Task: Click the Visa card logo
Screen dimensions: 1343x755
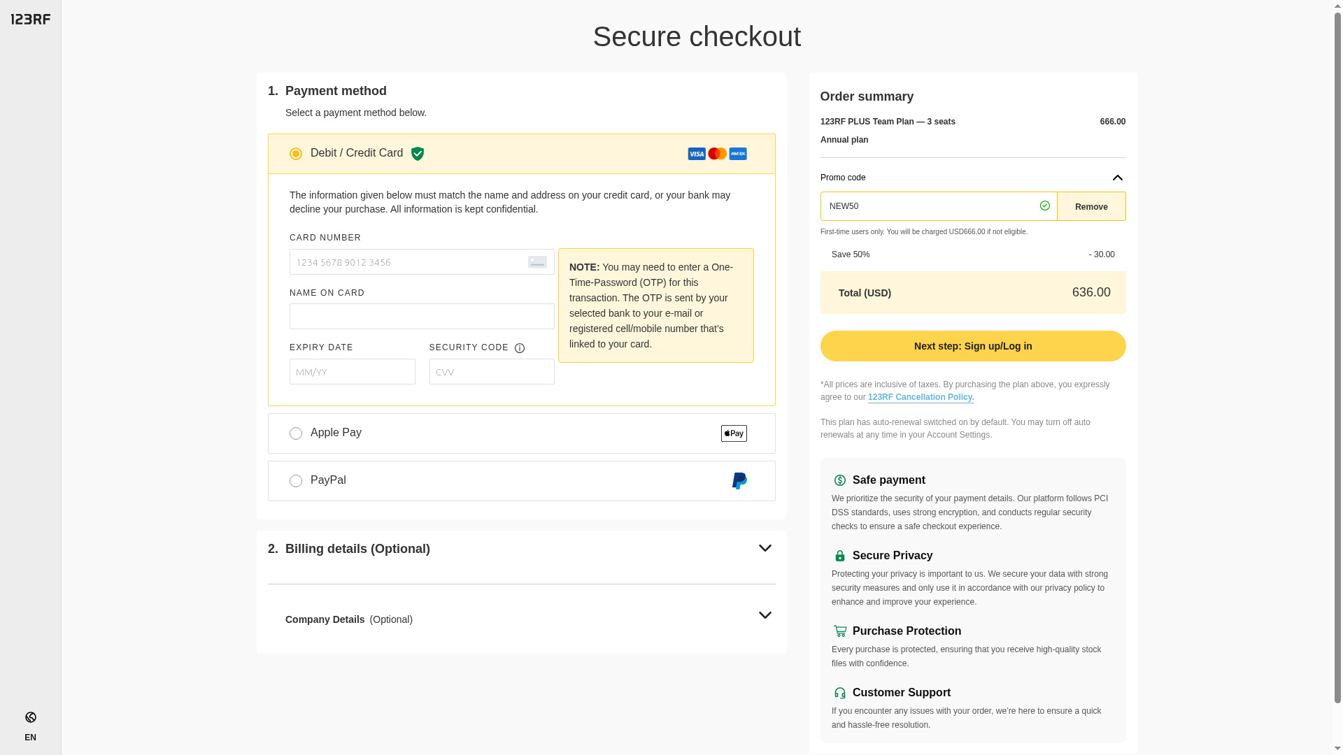Action: 697,154
